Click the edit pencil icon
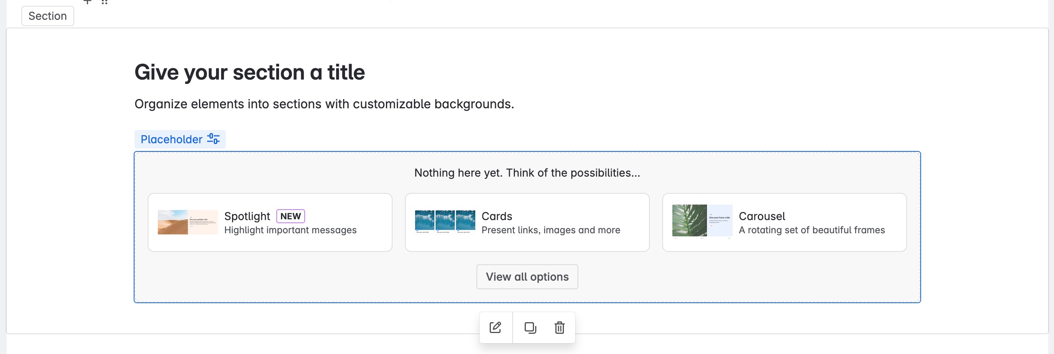The width and height of the screenshot is (1054, 354). tap(495, 328)
